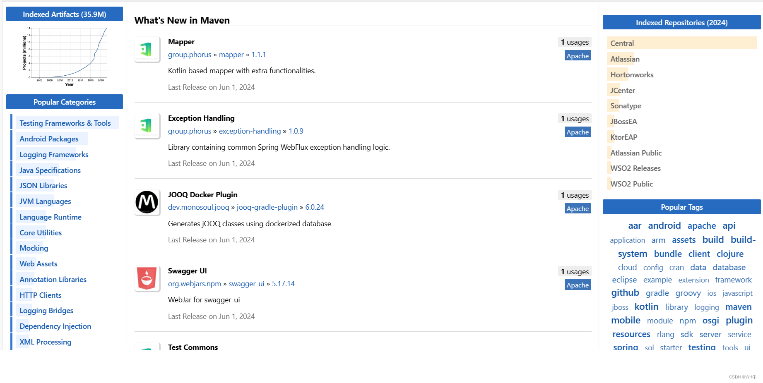Open the Swagger UI artifact icon
This screenshot has width=763, height=383.
[147, 279]
